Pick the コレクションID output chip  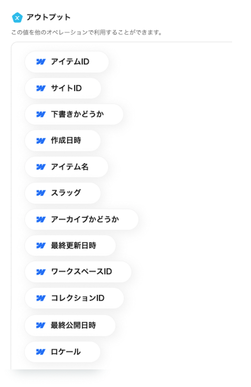[x=74, y=298]
